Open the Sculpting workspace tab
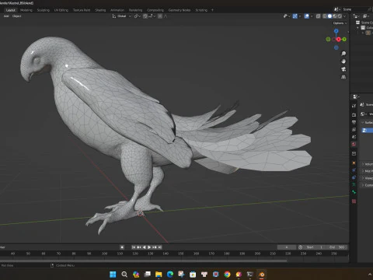The image size is (373, 280). [44, 10]
